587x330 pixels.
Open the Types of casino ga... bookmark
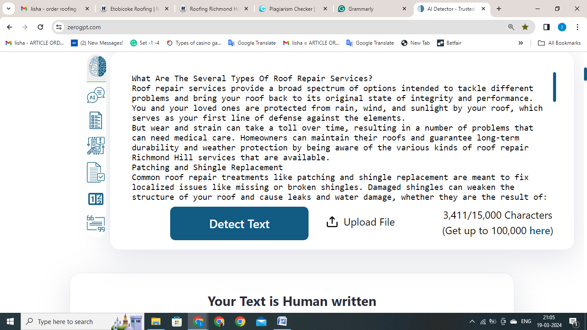(194, 43)
